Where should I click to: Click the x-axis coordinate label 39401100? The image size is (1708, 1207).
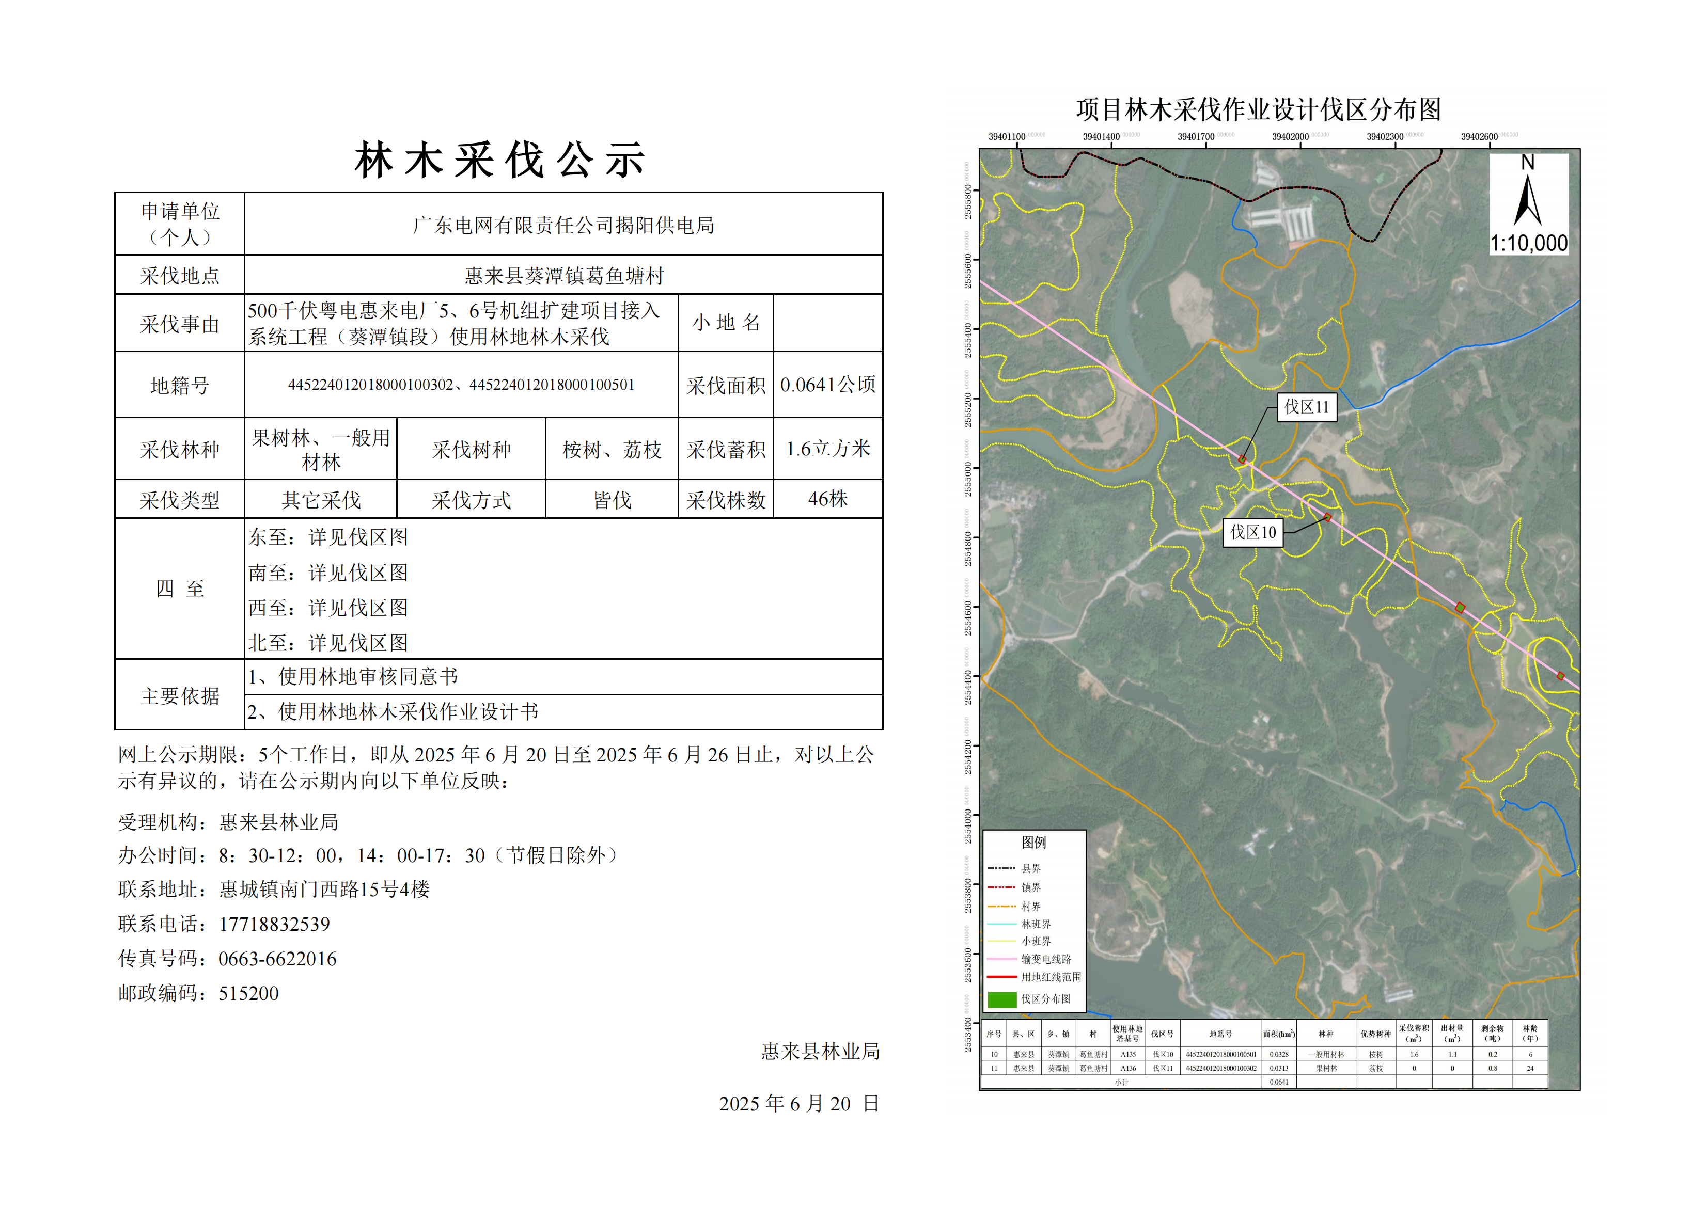[1007, 137]
